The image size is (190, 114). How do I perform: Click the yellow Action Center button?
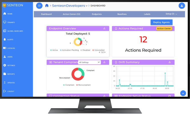(164, 29)
